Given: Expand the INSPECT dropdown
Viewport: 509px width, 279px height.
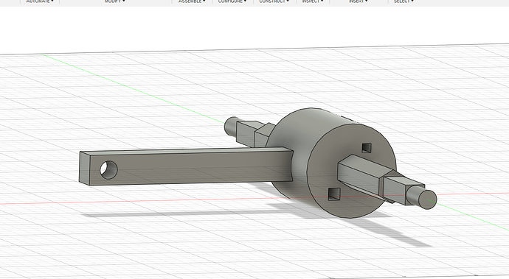Looking at the screenshot, I should pos(313,1).
